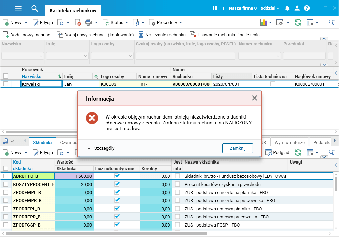Click the Szukaj osoby search field
The height and width of the screenshot is (237, 339).
[x=185, y=56]
